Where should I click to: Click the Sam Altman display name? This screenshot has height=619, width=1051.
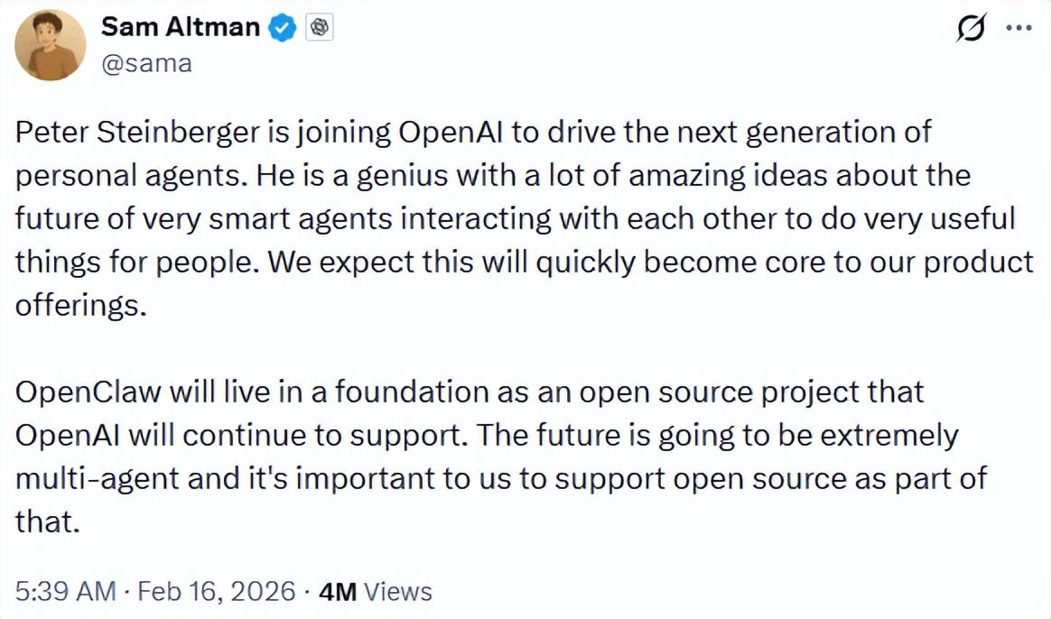click(180, 27)
